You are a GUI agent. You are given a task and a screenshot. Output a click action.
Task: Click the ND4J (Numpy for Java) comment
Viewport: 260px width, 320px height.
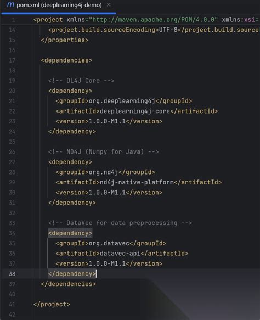pyautogui.click(x=103, y=152)
